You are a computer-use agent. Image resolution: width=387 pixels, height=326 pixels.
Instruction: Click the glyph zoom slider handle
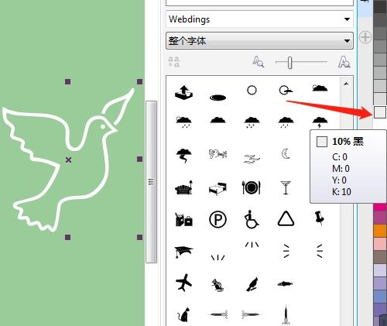pos(290,63)
